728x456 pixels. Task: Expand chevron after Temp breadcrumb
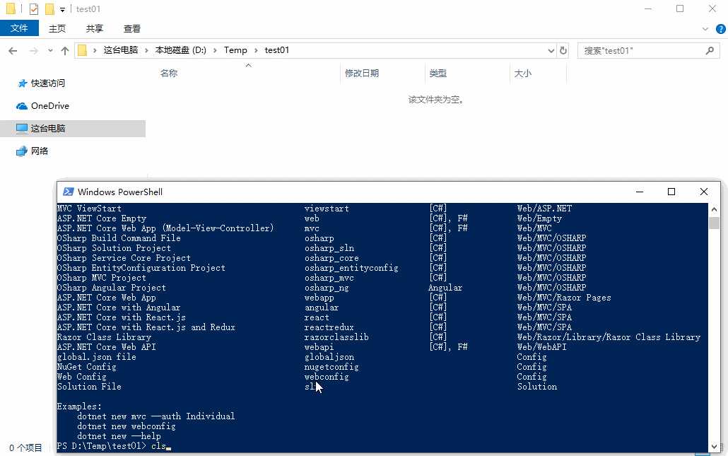point(256,50)
